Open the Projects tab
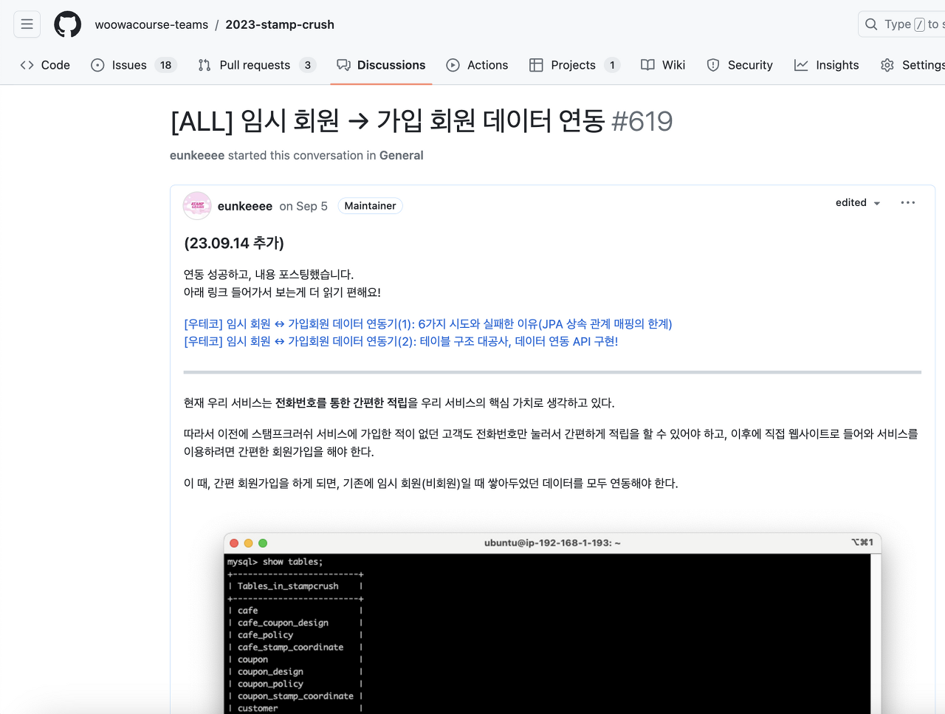 (574, 65)
